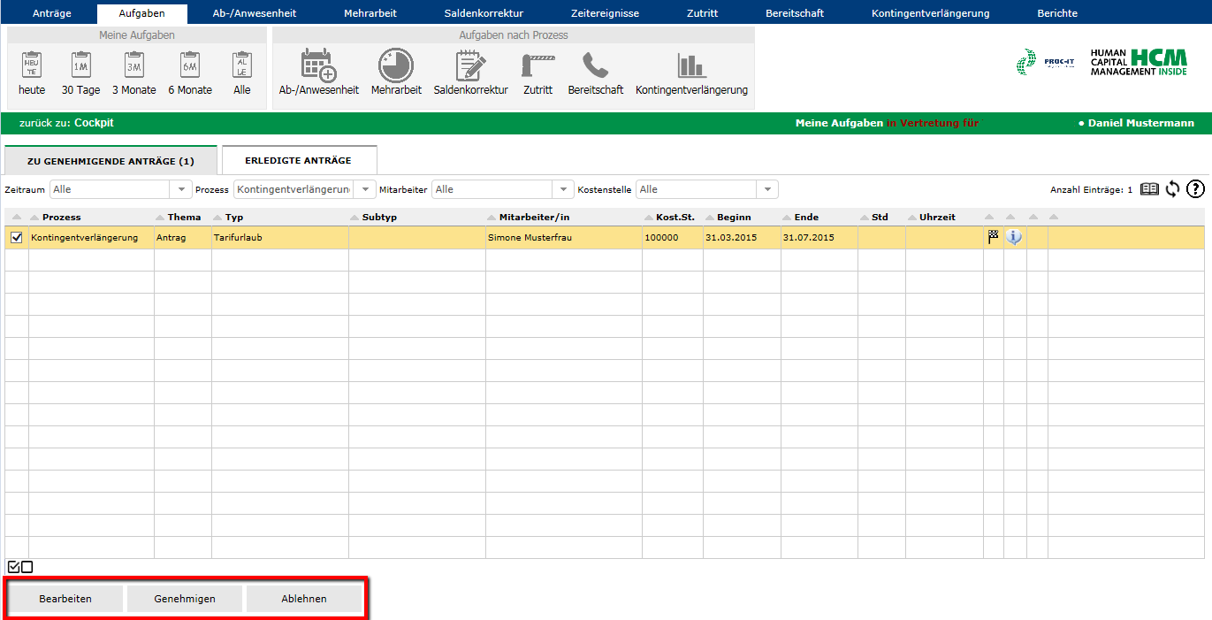This screenshot has height=620, width=1212.
Task: Sort by Ende column
Action: (806, 217)
